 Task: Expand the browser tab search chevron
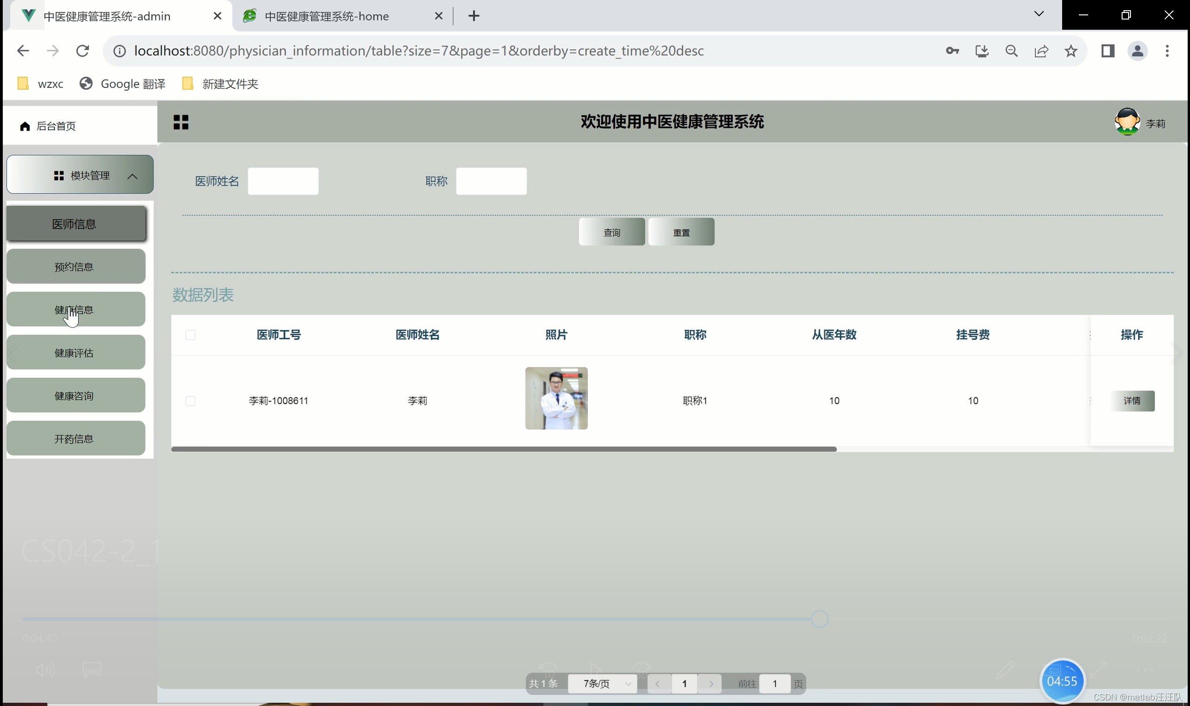1039,14
